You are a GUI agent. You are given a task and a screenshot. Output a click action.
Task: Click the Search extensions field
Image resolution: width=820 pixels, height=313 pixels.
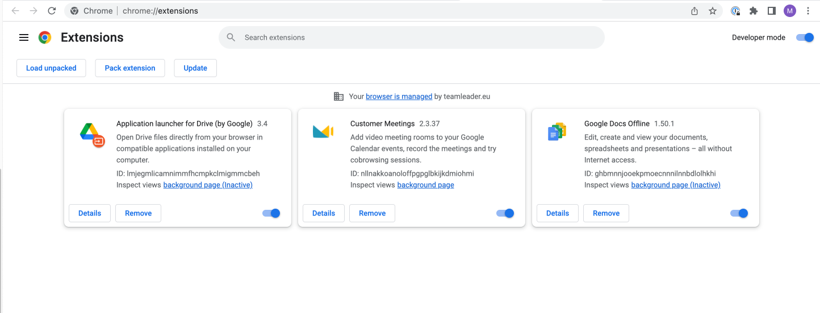coord(412,37)
